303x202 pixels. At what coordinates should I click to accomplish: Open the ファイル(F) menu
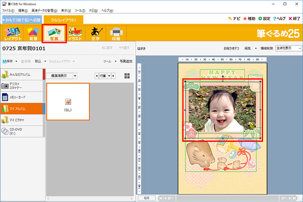coord(8,10)
